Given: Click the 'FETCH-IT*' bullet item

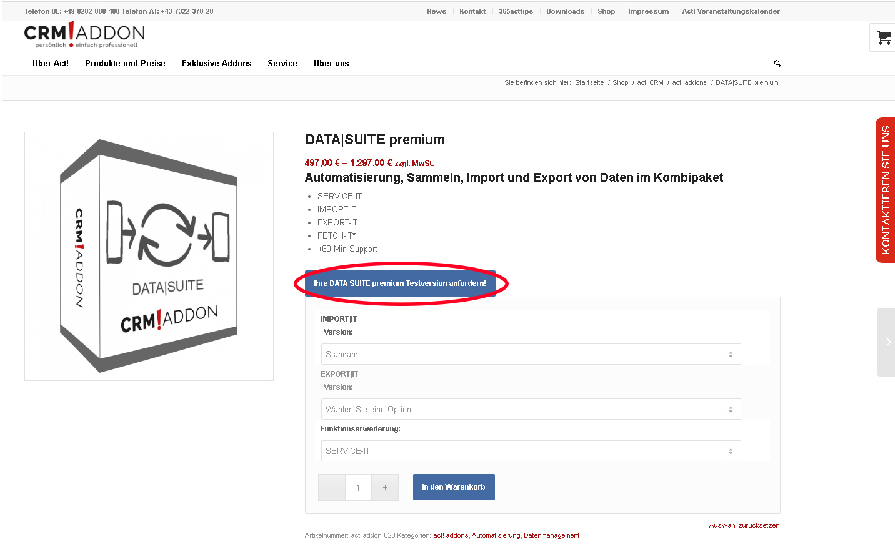Looking at the screenshot, I should [x=336, y=235].
